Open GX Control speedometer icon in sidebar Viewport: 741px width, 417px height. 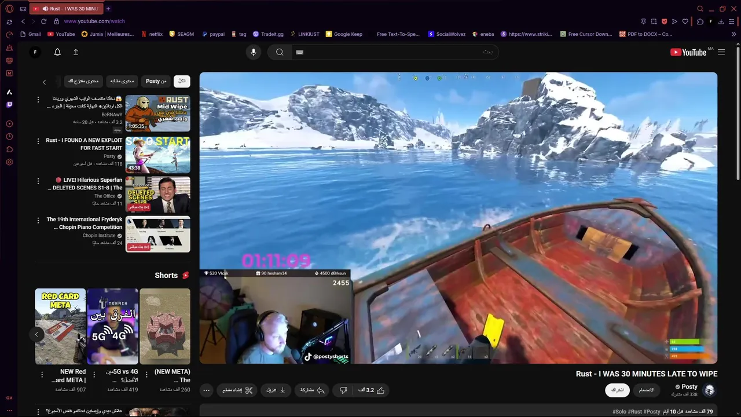point(9,35)
